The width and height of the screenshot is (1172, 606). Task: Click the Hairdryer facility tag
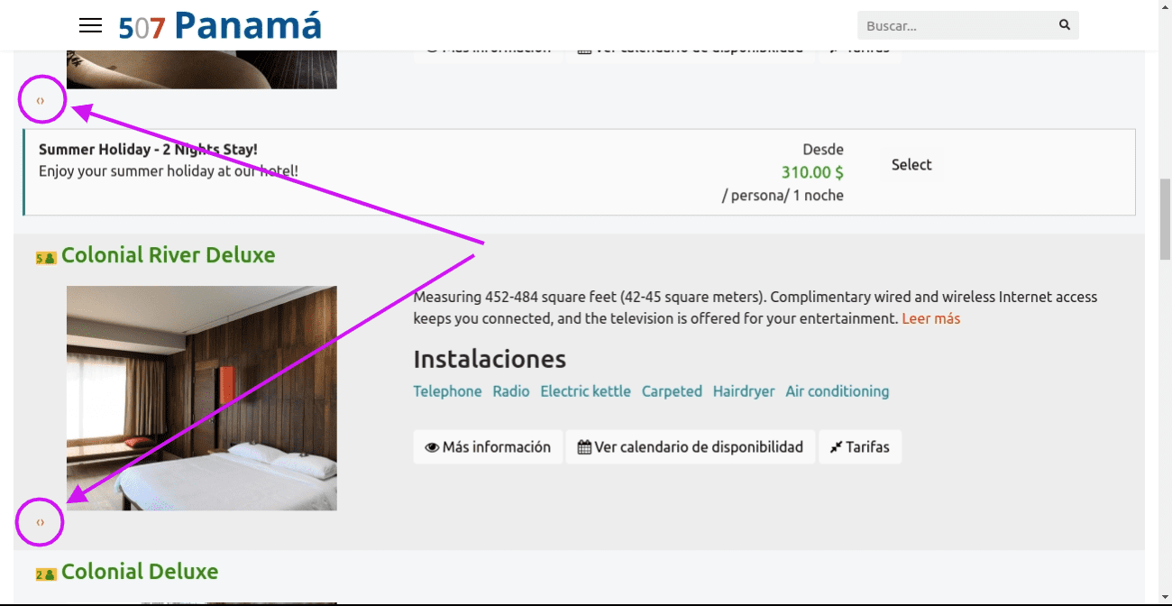coord(744,391)
